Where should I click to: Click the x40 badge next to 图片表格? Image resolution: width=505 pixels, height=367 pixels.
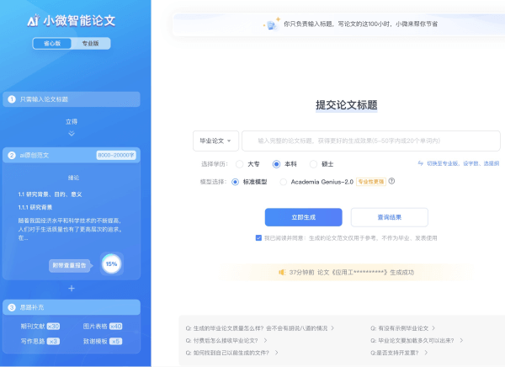tap(116, 326)
